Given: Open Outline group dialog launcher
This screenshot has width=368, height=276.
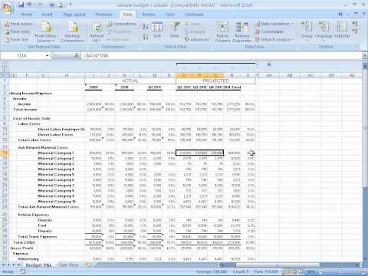Looking at the screenshot, I should tap(357, 47).
